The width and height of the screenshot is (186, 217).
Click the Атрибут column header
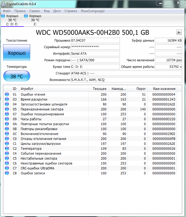pos(54,89)
